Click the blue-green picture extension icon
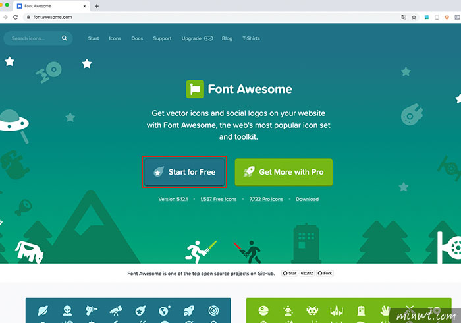This screenshot has width=461, height=323. click(x=427, y=17)
